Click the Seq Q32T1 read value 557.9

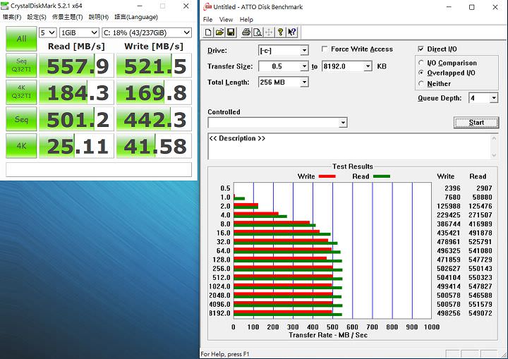click(x=77, y=66)
